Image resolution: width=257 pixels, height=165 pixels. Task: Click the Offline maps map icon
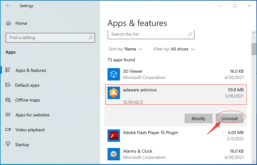coord(8,100)
